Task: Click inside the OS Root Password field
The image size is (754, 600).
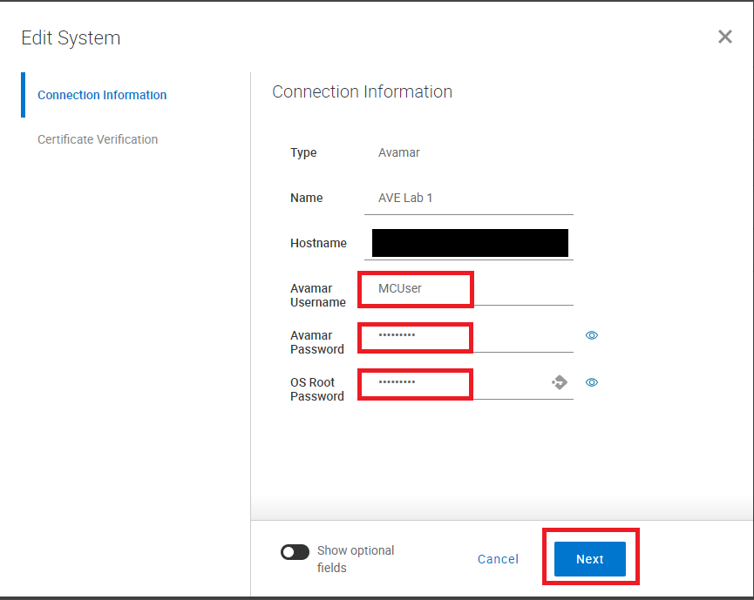Action: pyautogui.click(x=415, y=383)
